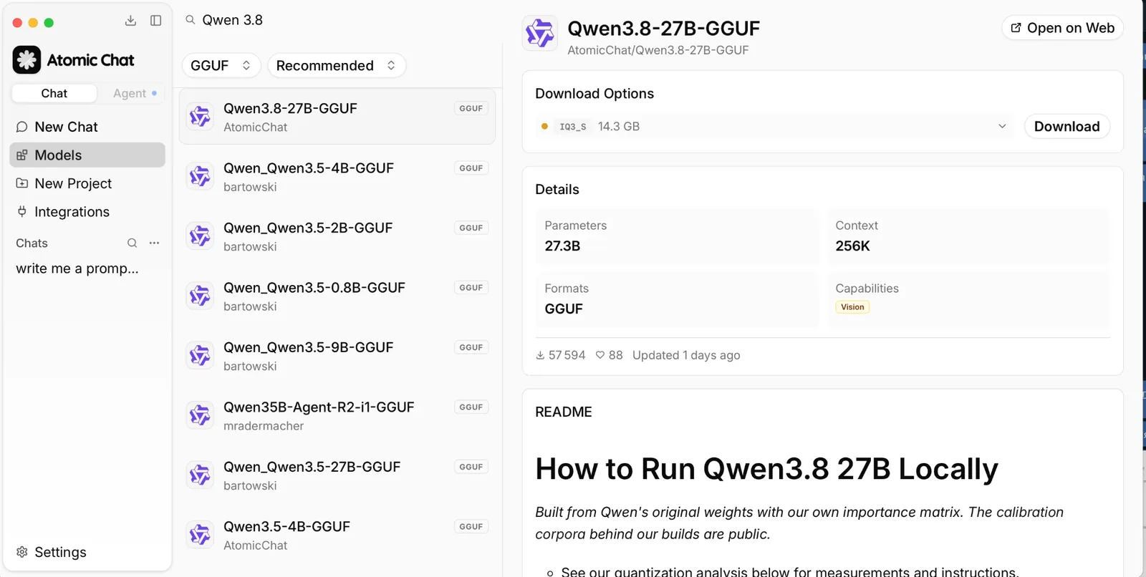
Task: Select Models in the sidebar
Action: (87, 155)
